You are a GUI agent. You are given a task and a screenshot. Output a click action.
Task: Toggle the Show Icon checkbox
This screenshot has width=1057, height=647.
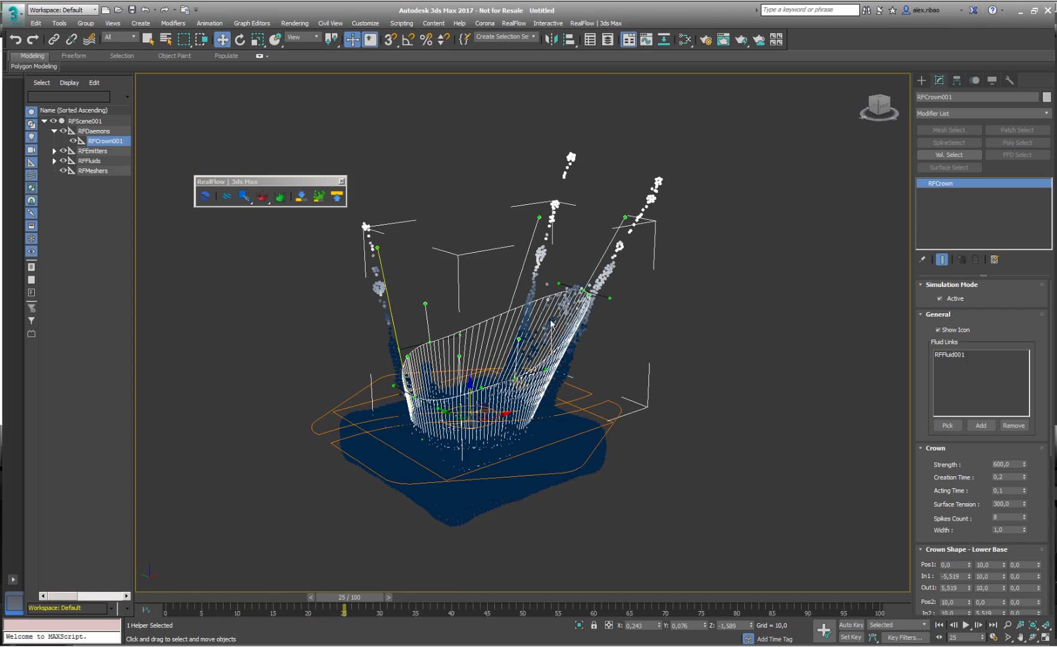tap(938, 330)
